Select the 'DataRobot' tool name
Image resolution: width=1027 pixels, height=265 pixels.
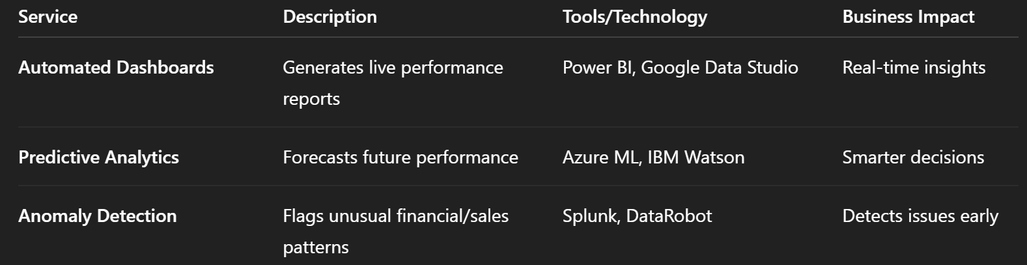point(669,216)
